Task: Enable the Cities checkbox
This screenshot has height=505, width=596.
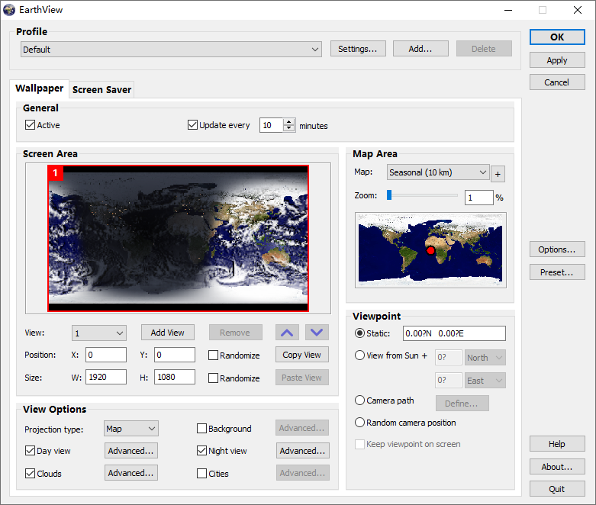Action: pos(202,474)
